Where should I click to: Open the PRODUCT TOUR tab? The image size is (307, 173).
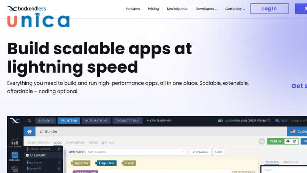127,121
